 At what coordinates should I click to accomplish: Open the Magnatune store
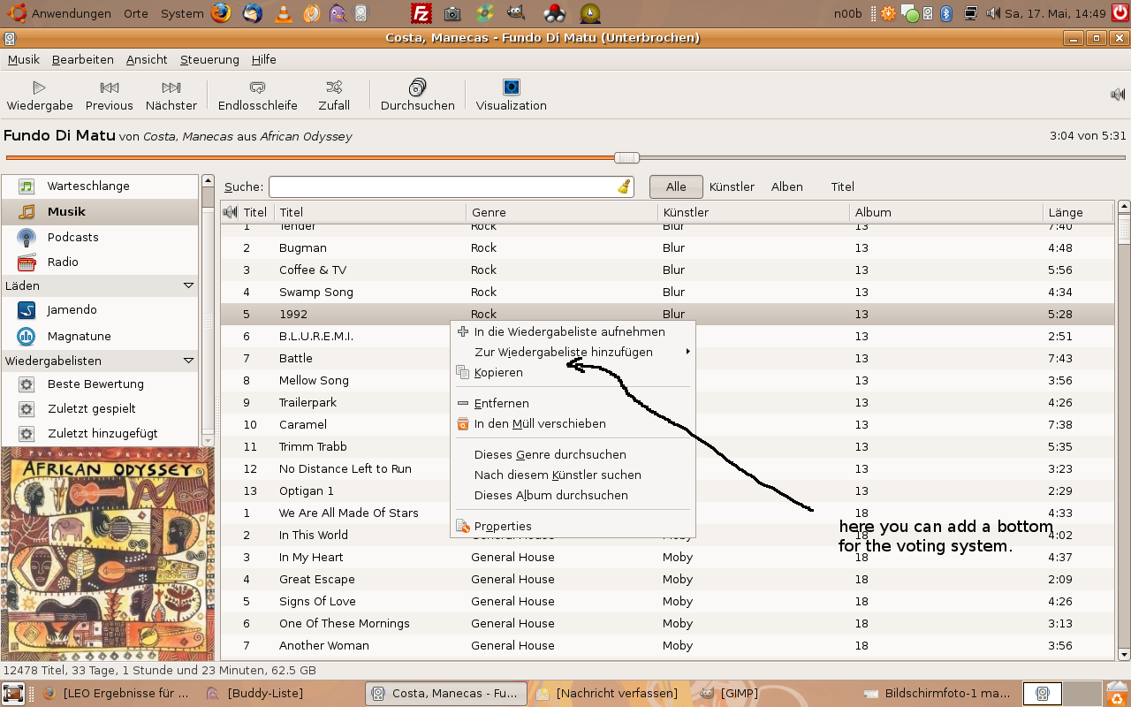100,337
